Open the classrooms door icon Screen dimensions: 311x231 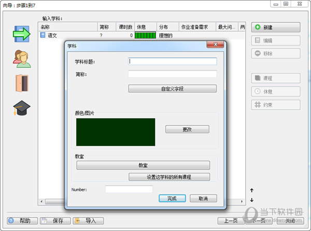(22, 83)
